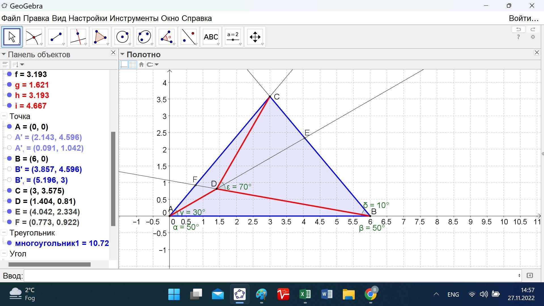Collapse the Угол category
The height and width of the screenshot is (306, 544).
point(4,254)
